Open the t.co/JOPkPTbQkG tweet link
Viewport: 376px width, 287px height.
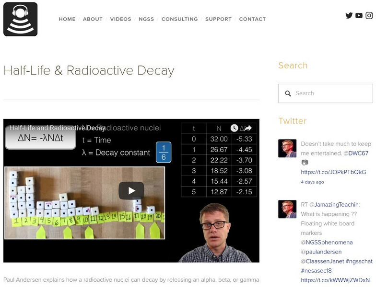[x=333, y=172]
